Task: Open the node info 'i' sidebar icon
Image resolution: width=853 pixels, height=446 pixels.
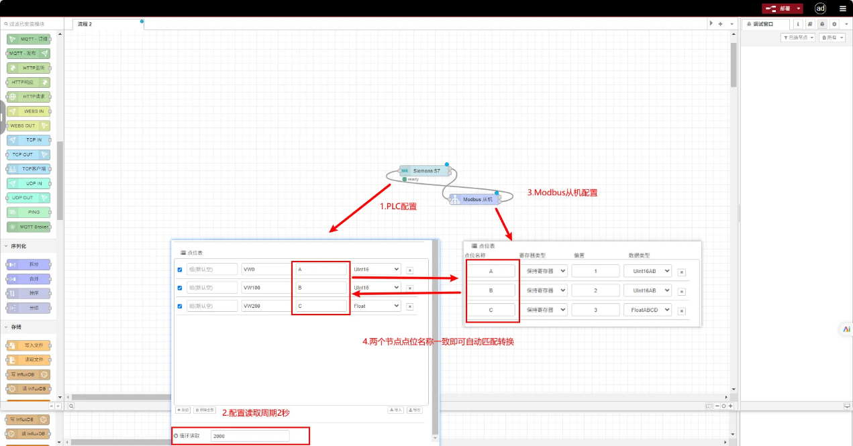Action: [x=798, y=23]
